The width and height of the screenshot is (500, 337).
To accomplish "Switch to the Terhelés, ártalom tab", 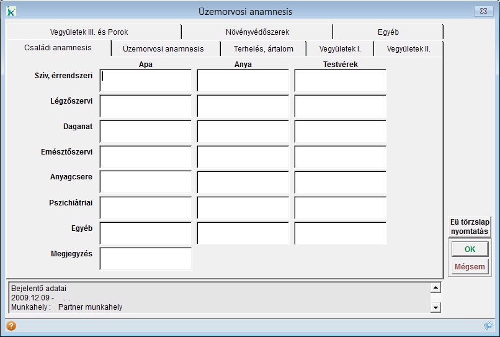I will [263, 48].
